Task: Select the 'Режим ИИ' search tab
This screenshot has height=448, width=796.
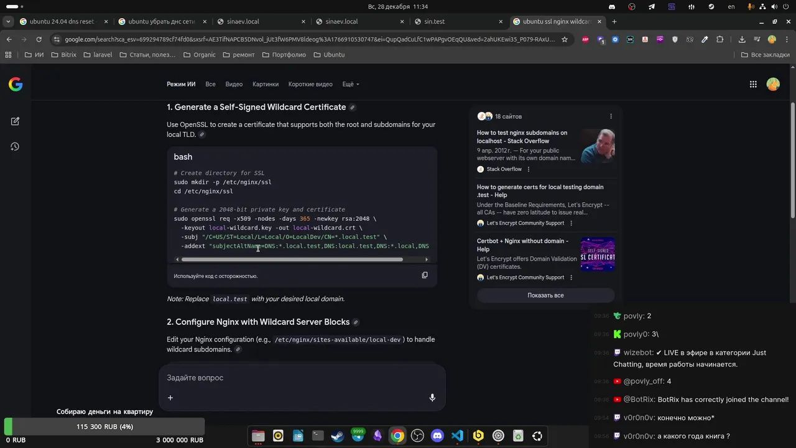Action: click(181, 84)
